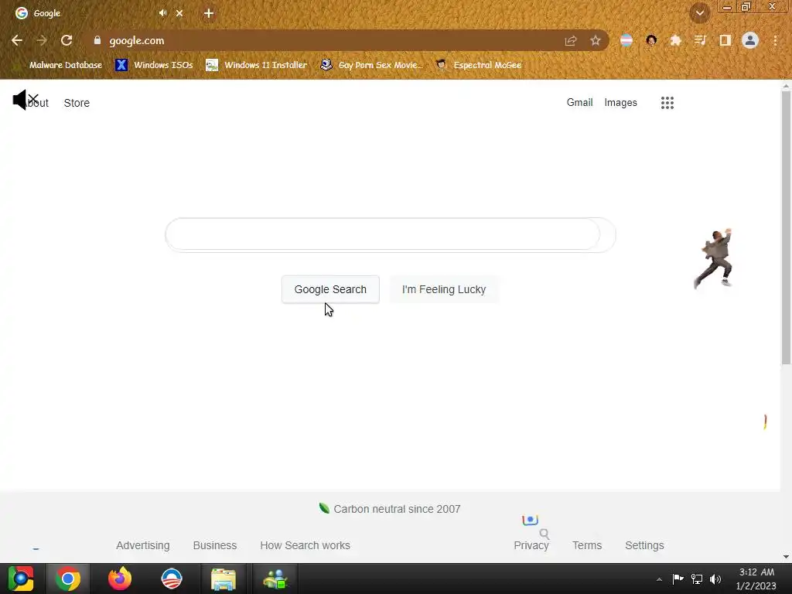Open the Malware Database bookmark
This screenshot has height=594, width=792.
[59, 65]
